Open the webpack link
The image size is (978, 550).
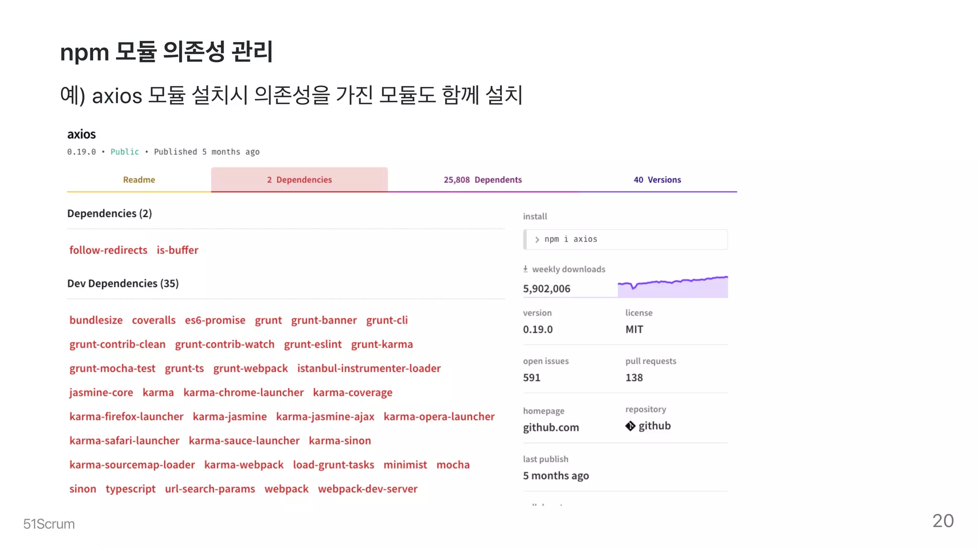287,489
